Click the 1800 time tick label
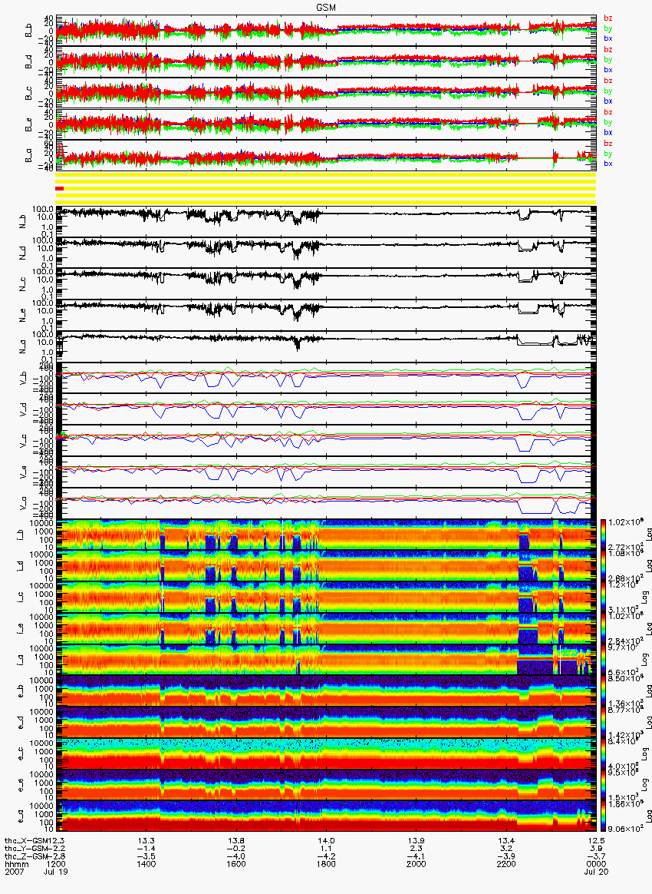 point(326,864)
